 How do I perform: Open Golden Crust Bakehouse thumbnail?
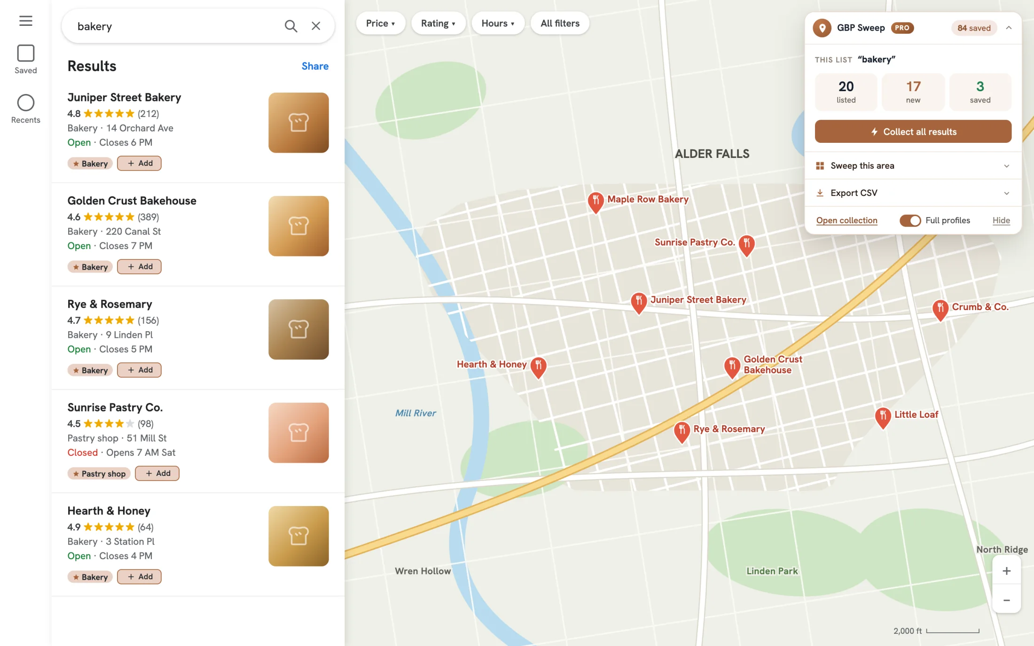[298, 226]
